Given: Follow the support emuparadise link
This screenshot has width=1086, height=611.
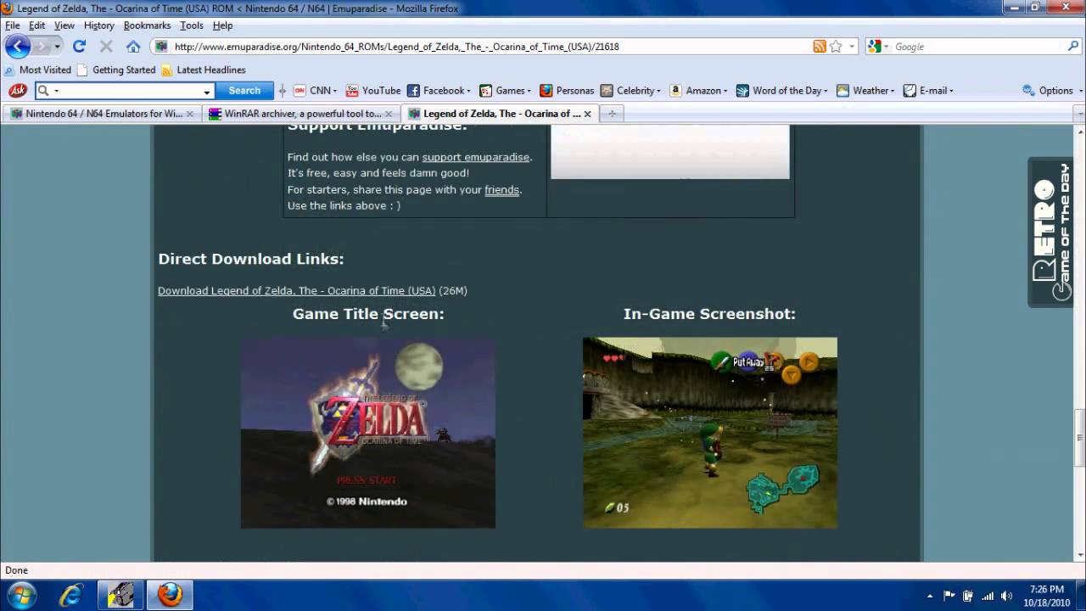Looking at the screenshot, I should click(475, 157).
